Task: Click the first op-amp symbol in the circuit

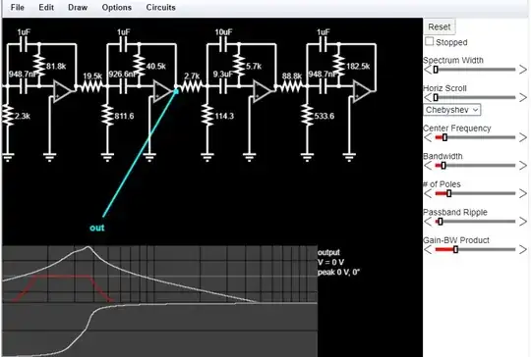Action: click(x=63, y=91)
